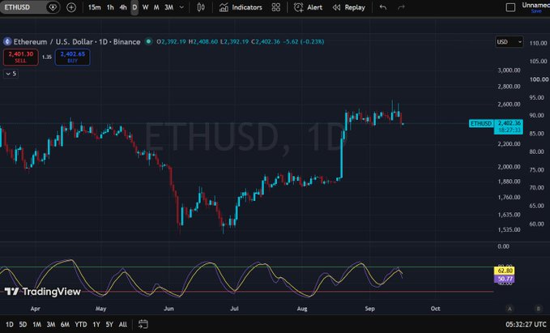Screen dimensions: 550x333
Task: Open the indicator templates grid icon
Action: tap(276, 7)
